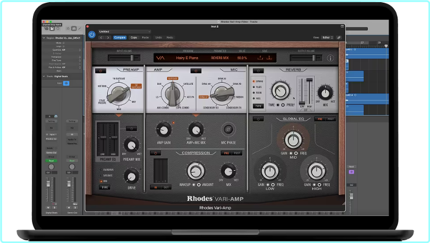Click the link icon beside Editor view
Viewport: 430px width, 243px height.
tap(339, 38)
